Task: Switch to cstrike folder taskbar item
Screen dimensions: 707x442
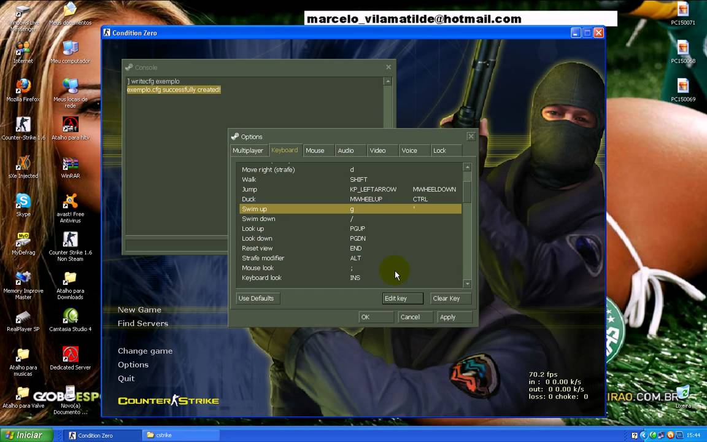Action: [181, 435]
